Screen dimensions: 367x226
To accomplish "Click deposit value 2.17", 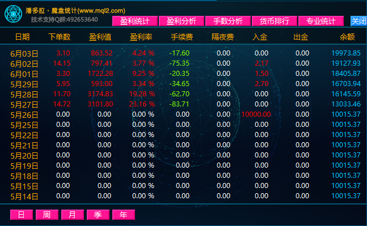I will click(x=261, y=63).
